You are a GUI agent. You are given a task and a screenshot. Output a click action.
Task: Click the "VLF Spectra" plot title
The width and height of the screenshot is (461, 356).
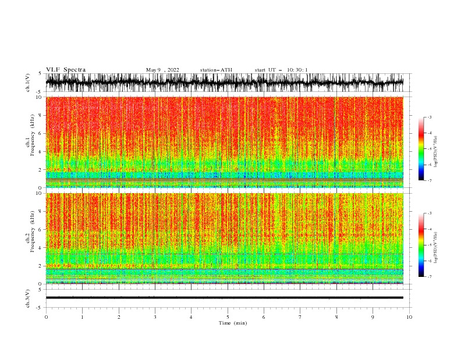[66, 70]
